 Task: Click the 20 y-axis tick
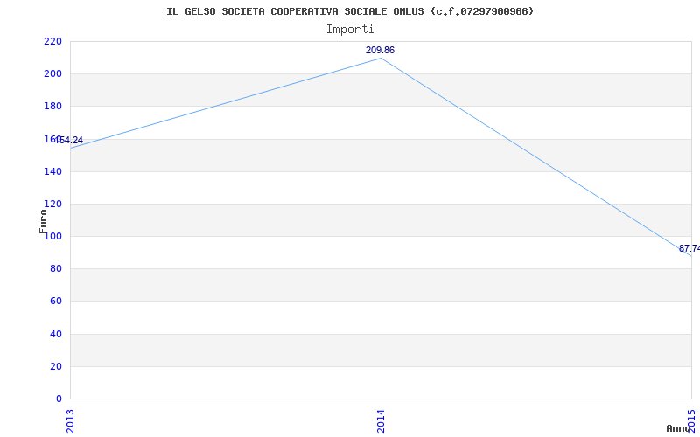pos(55,366)
